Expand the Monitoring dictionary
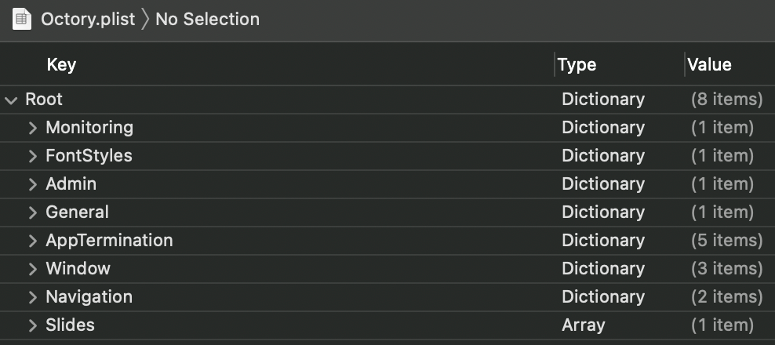Image resolution: width=775 pixels, height=345 pixels. coord(32,128)
